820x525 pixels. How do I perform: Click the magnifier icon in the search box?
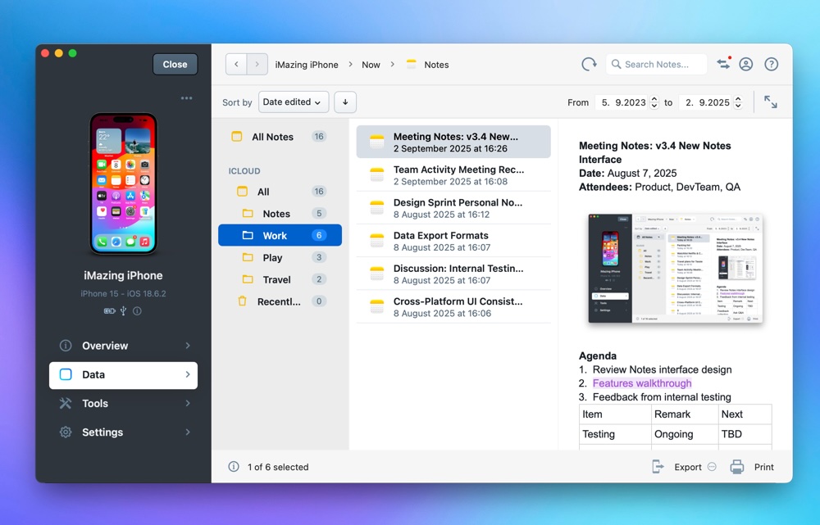point(616,64)
